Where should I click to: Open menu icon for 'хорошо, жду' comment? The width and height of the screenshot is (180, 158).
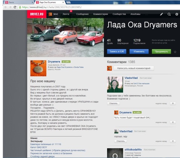pyautogui.click(x=173, y=141)
